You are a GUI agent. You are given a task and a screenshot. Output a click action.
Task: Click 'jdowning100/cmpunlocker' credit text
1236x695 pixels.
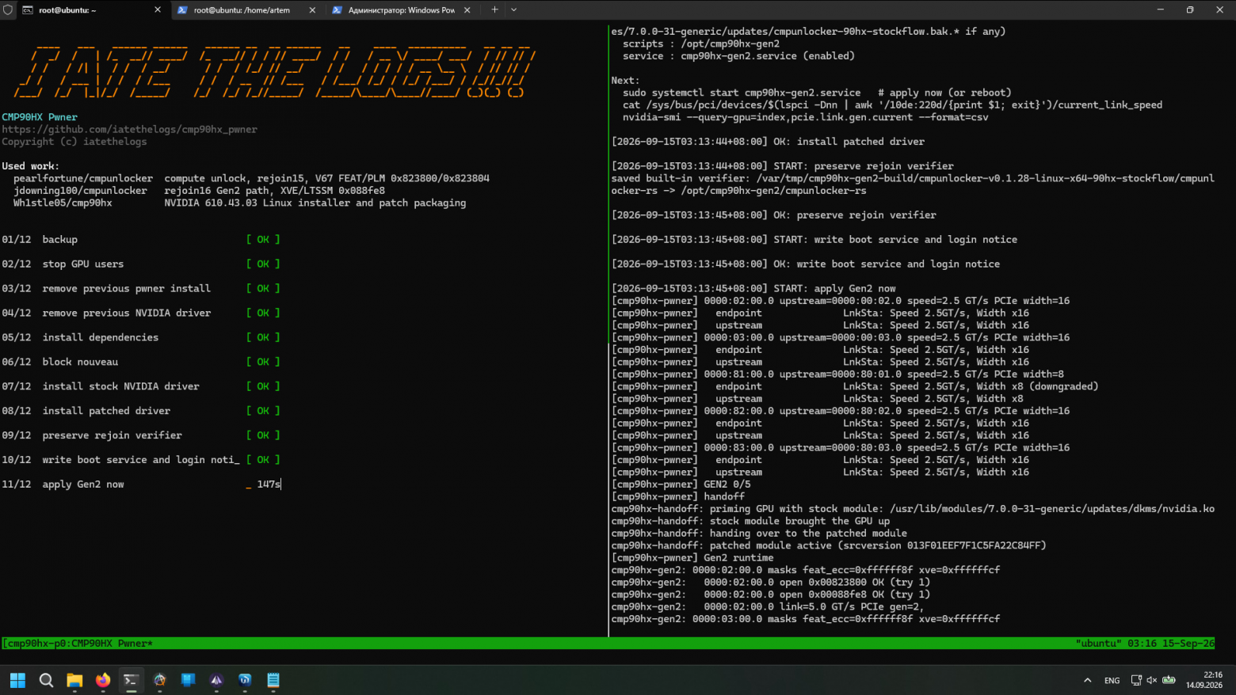(x=80, y=191)
